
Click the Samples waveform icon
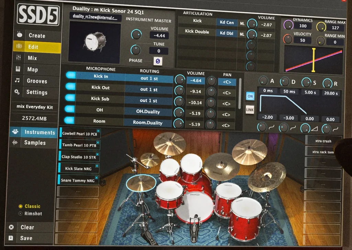15,142
